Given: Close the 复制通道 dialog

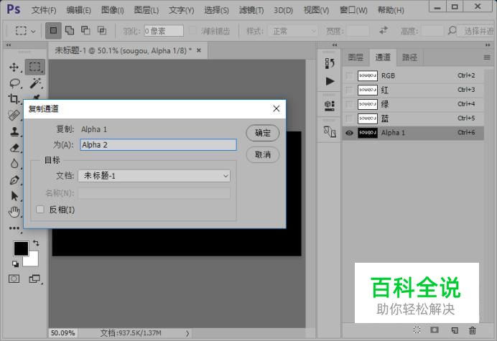Looking at the screenshot, I should click(x=277, y=108).
